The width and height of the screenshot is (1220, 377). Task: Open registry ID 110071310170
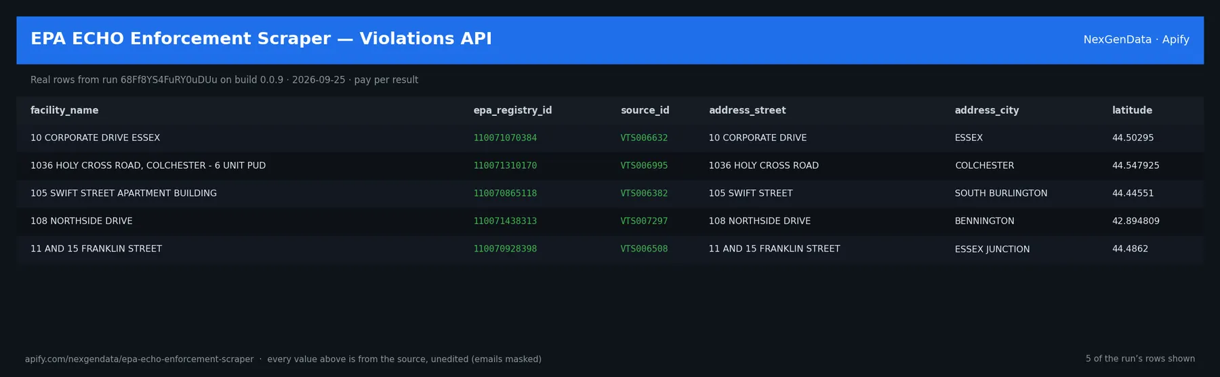[505, 165]
